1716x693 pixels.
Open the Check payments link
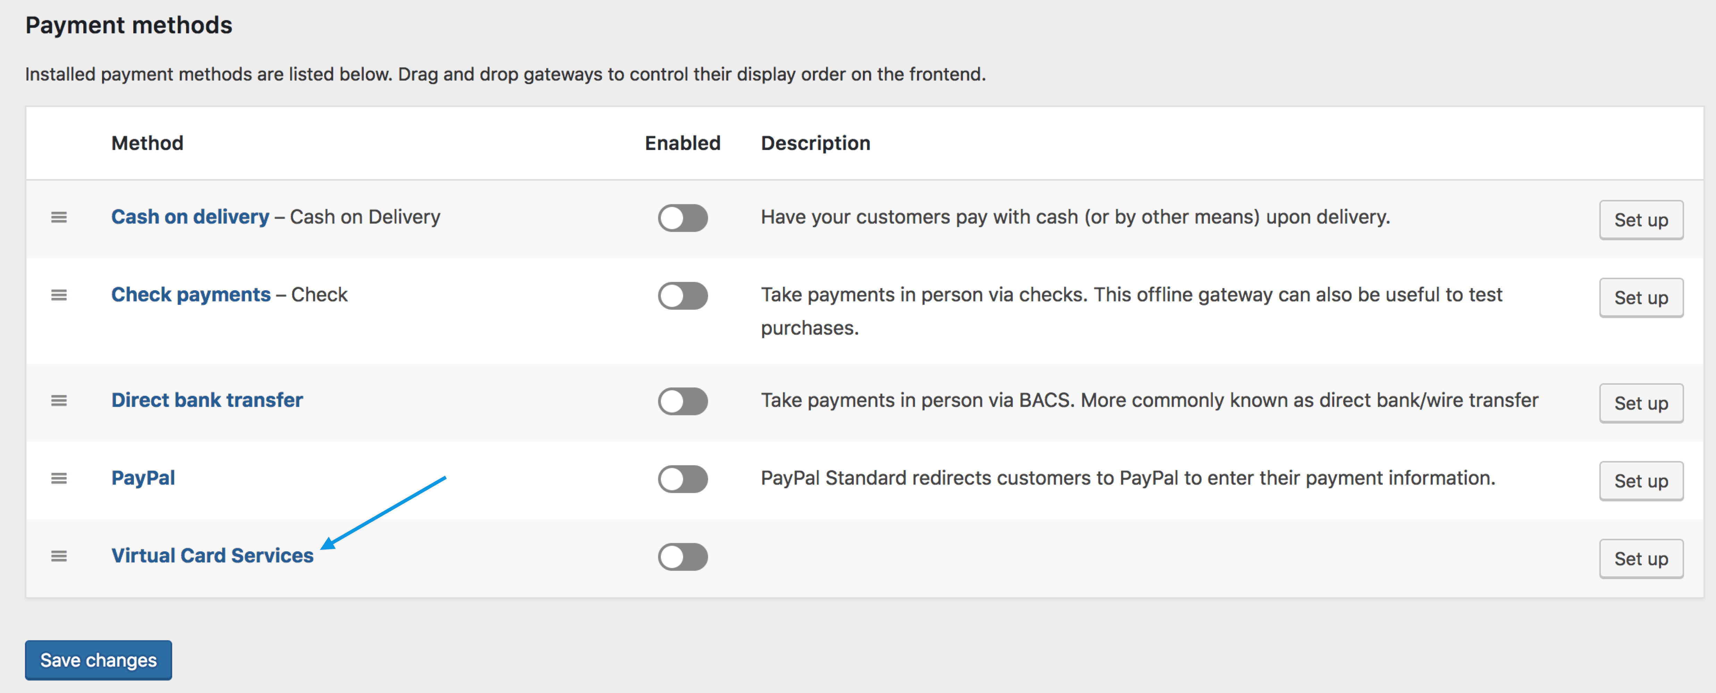coord(191,294)
